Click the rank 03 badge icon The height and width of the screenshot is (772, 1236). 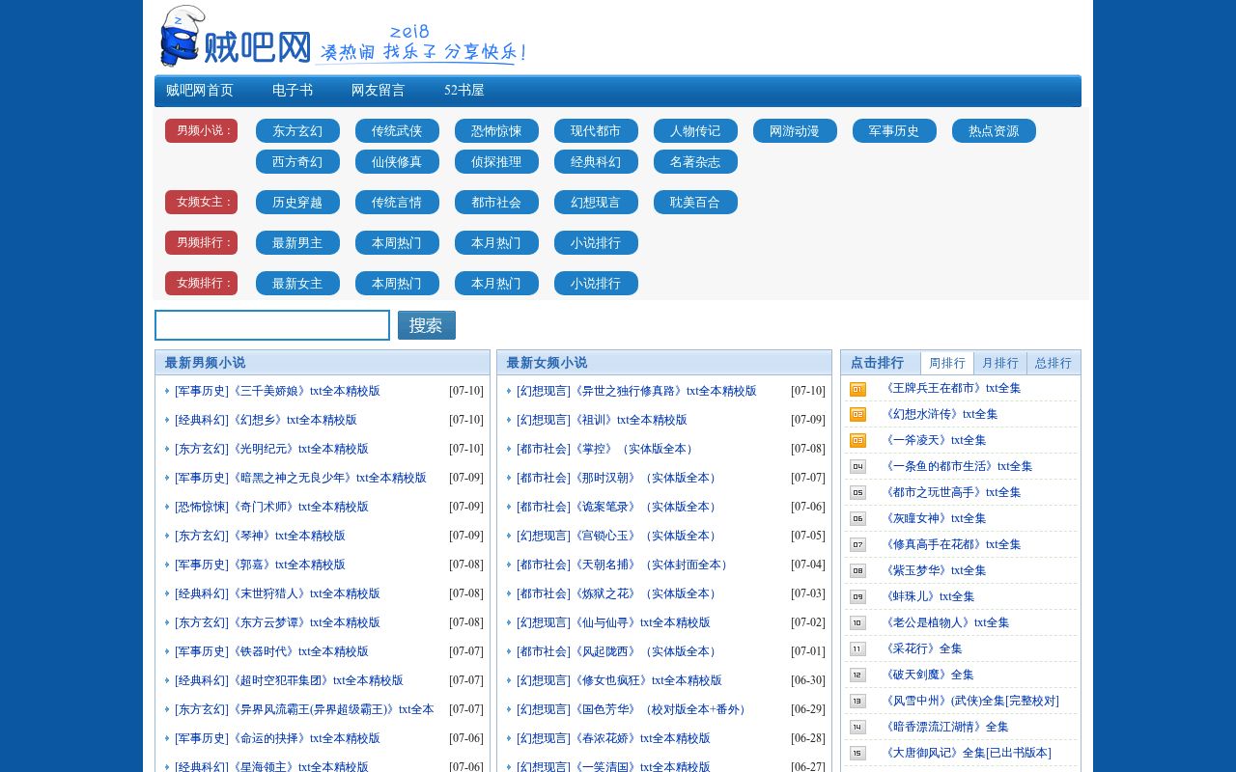[x=857, y=441]
